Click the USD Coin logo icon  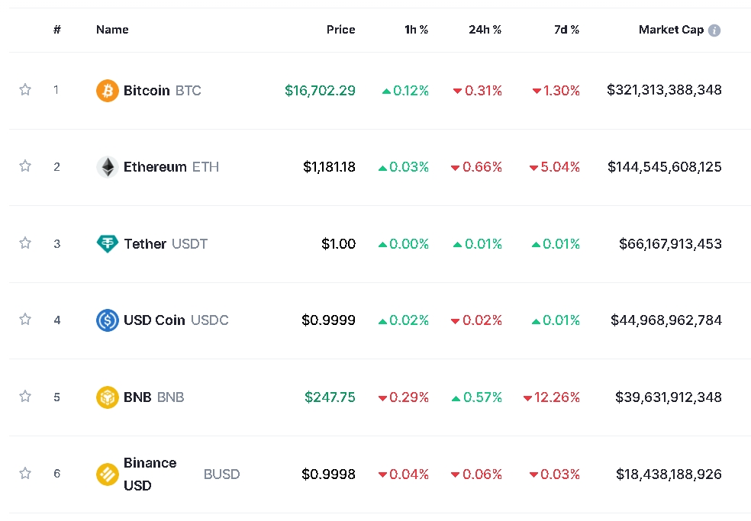click(x=107, y=320)
